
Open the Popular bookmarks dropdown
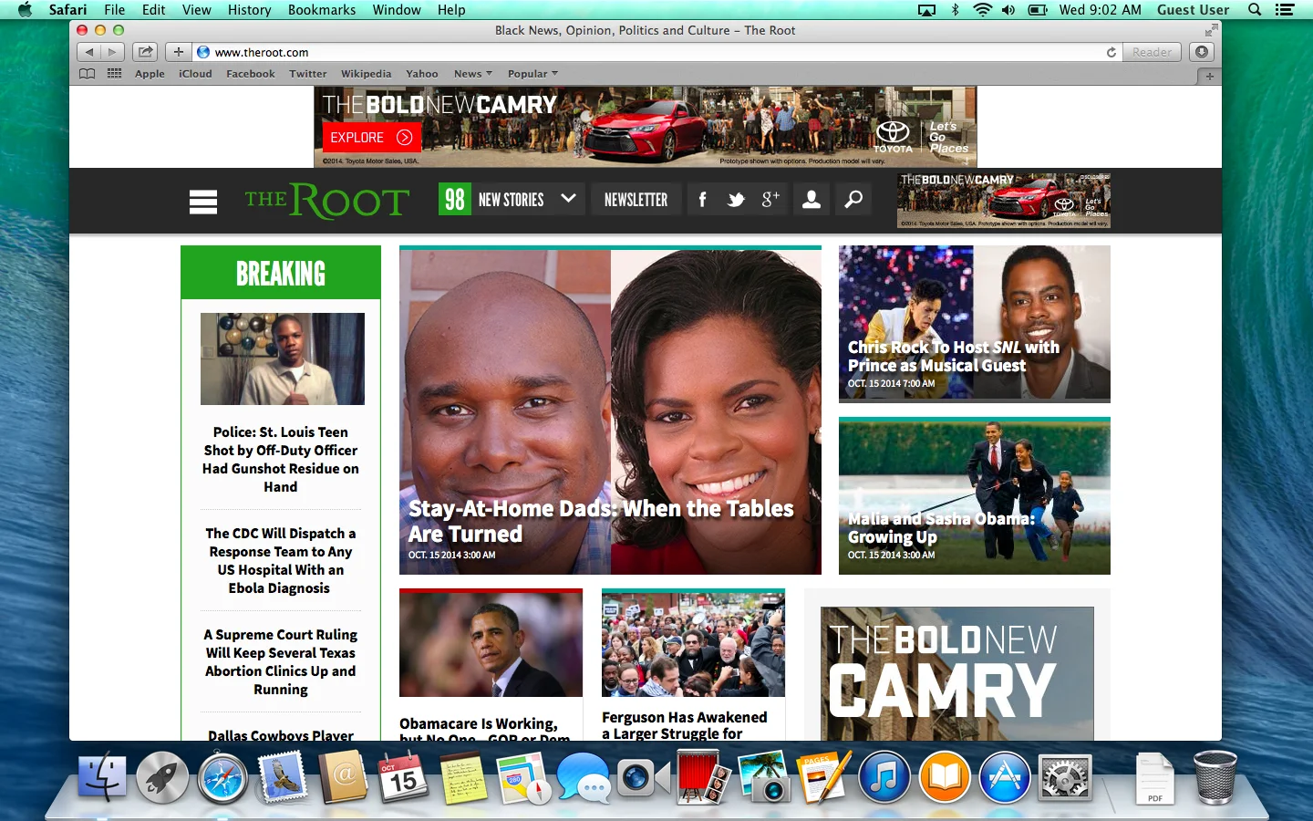coord(532,74)
